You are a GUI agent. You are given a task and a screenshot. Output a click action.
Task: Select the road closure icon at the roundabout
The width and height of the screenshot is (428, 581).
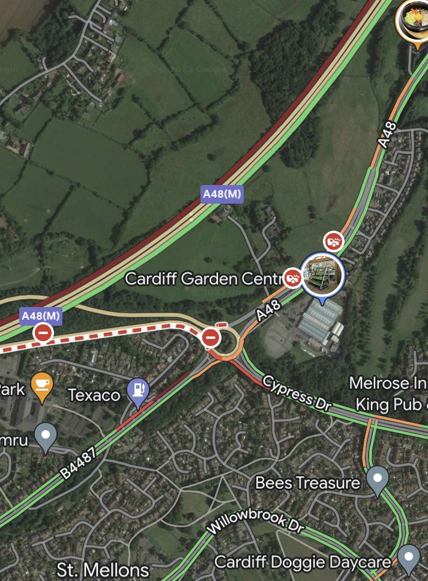pyautogui.click(x=211, y=338)
